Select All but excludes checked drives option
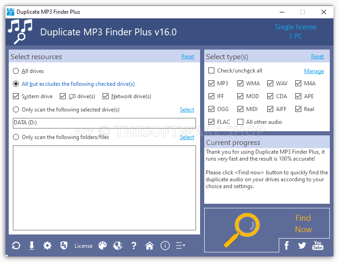Screen dimensions: 339x262 point(16,84)
